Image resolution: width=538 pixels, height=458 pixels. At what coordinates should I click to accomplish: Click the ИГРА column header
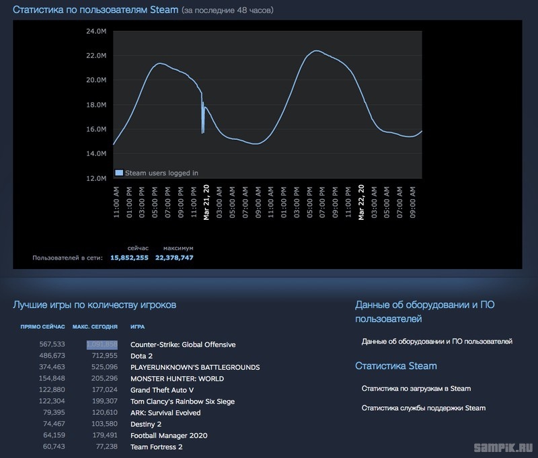pyautogui.click(x=138, y=327)
